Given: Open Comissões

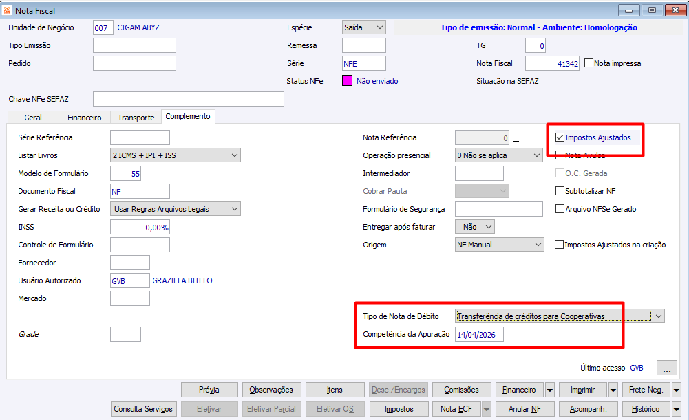Looking at the screenshot, I should [461, 390].
